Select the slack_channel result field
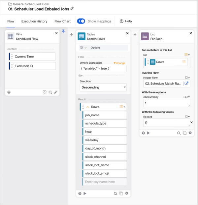The height and width of the screenshot is (205, 198). coord(105,157)
